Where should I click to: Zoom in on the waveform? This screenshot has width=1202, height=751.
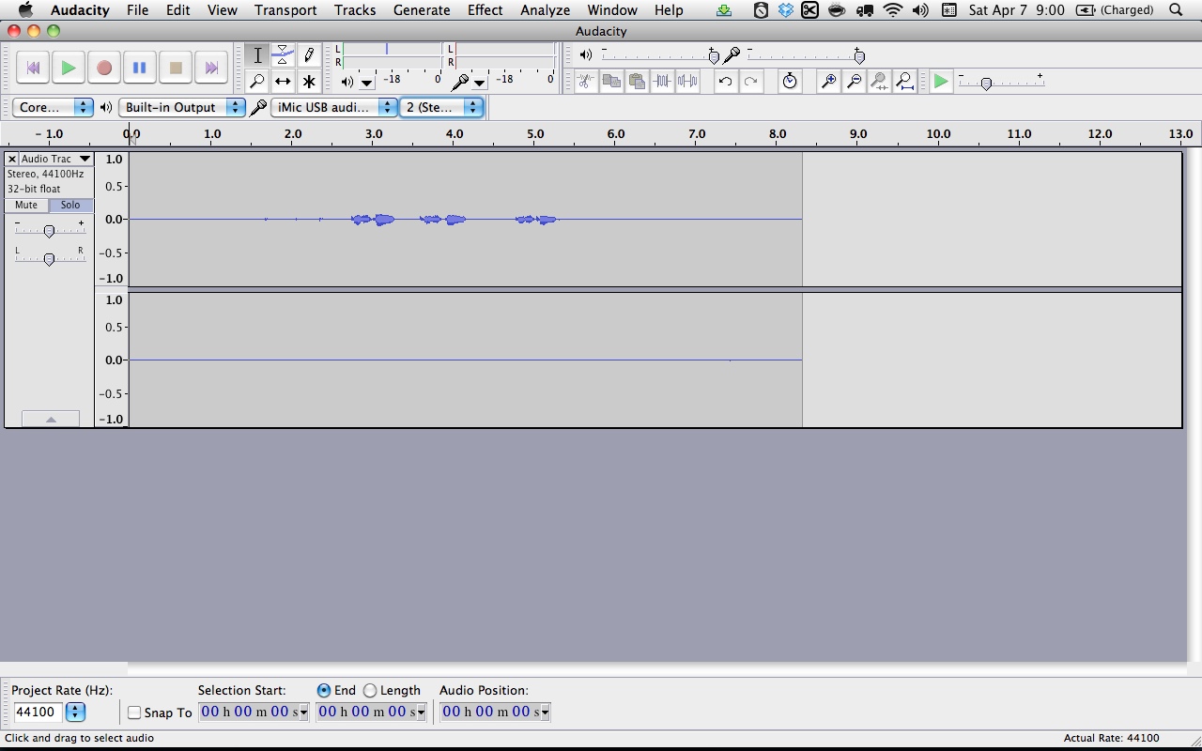828,82
